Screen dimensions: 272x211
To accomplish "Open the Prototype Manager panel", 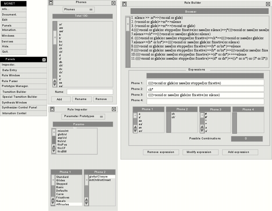I will click(23, 86).
